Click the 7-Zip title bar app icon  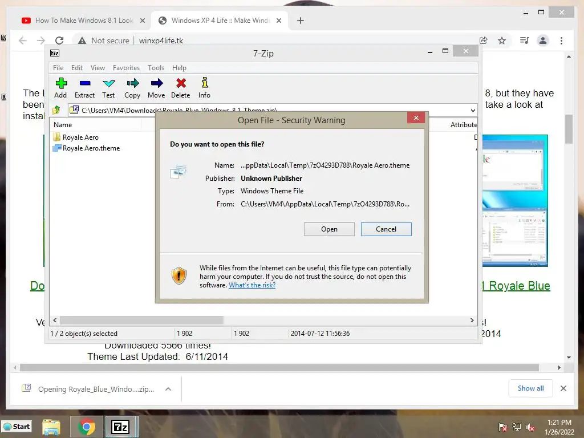pos(55,53)
